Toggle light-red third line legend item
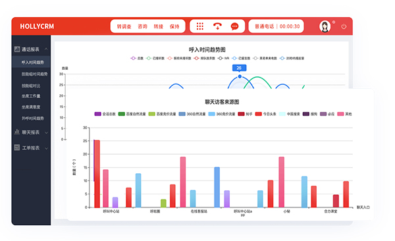The height and width of the screenshot is (241, 395). click(179, 58)
